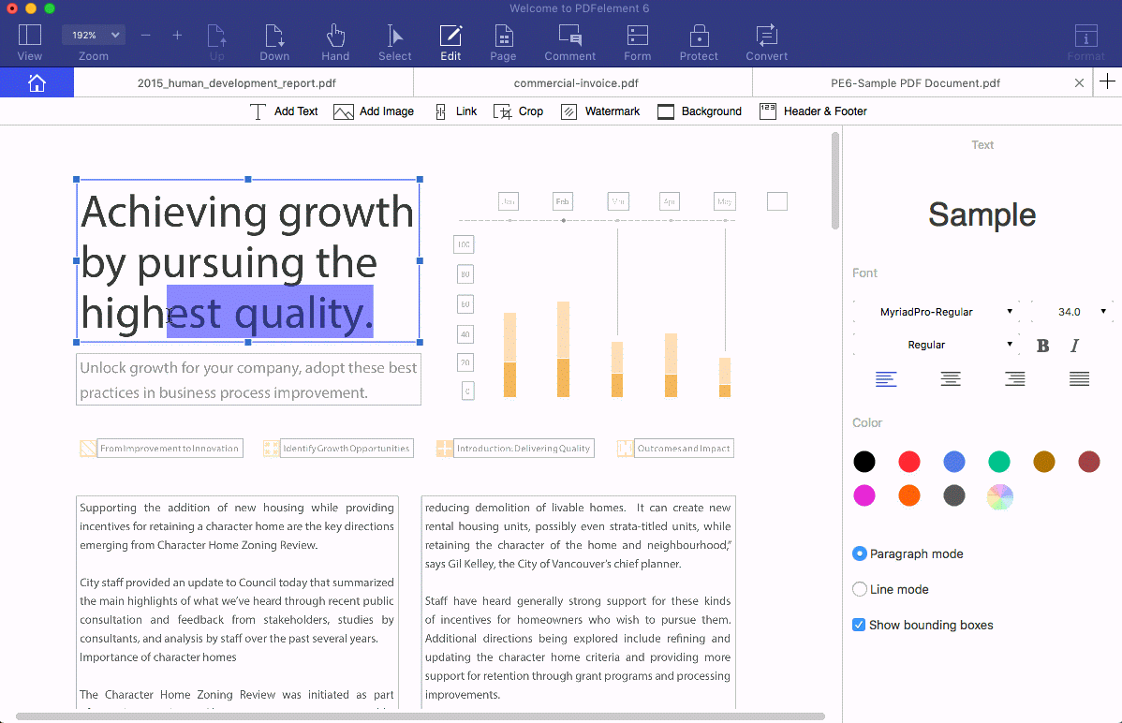Switch to 2015_human_development_report.pdf tab

(x=243, y=82)
